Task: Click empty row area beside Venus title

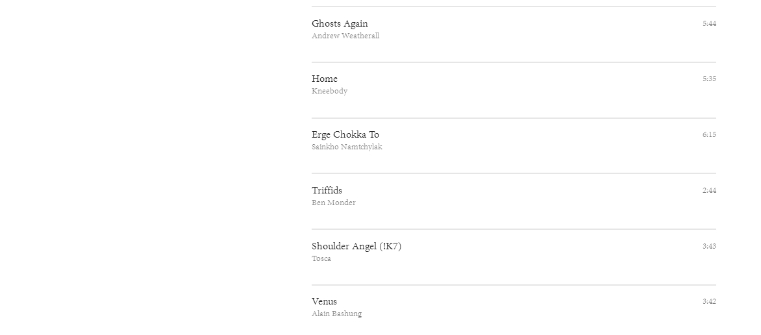Action: point(519,306)
